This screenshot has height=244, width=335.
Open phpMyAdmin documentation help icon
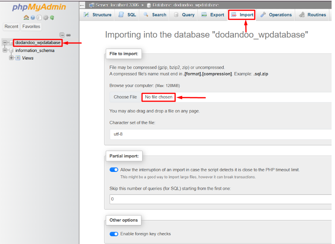point(33,17)
